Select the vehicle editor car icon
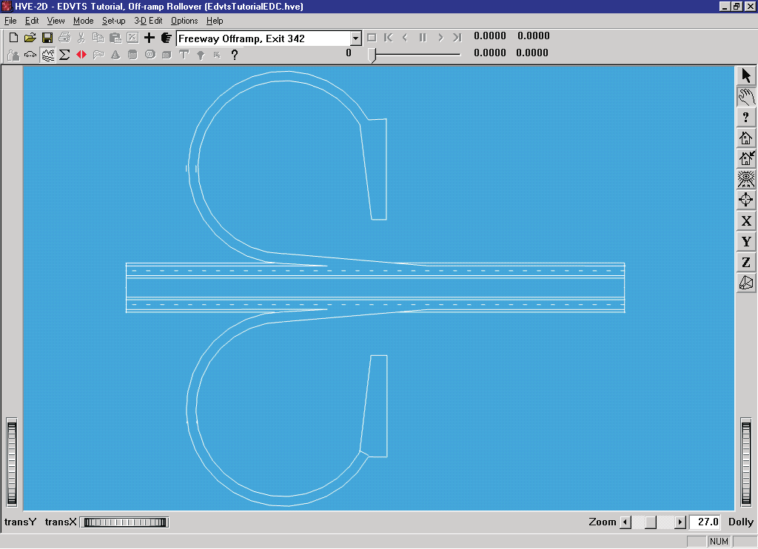The image size is (758, 549). click(x=30, y=55)
